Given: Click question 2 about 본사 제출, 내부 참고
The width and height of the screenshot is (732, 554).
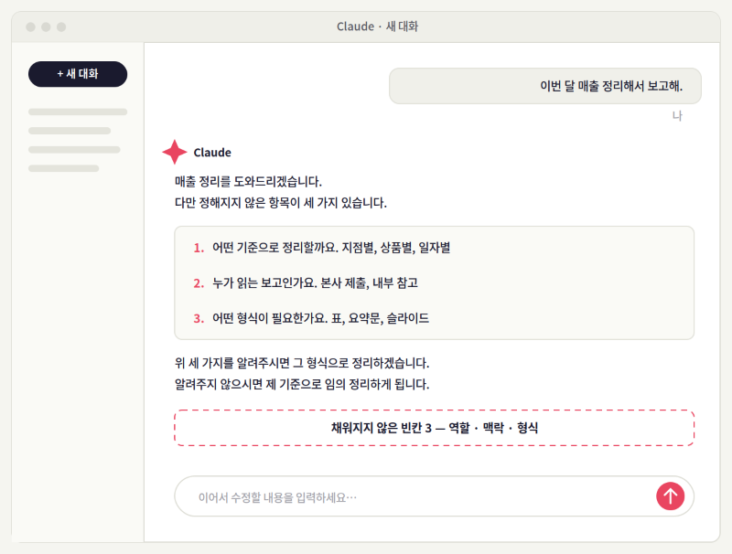Looking at the screenshot, I should tap(306, 283).
